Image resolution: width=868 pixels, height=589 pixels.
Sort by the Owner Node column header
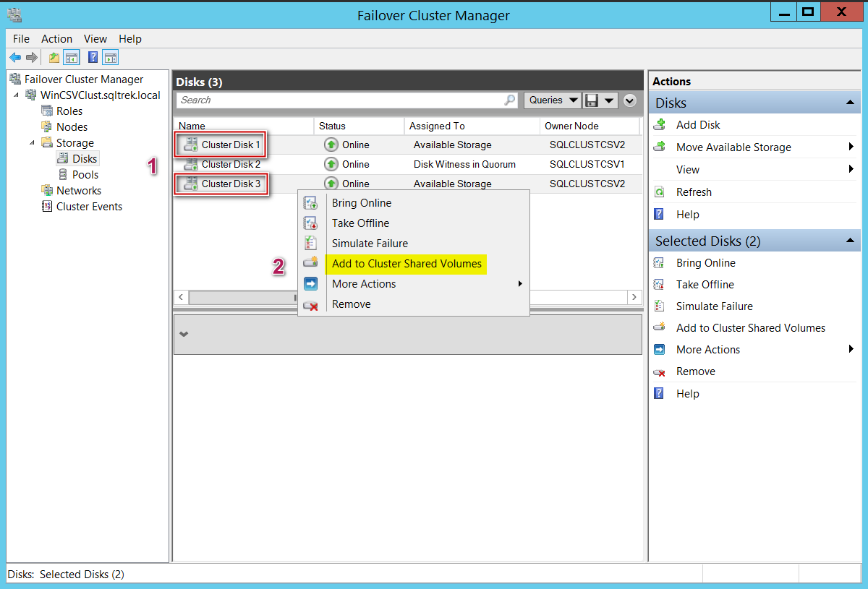pyautogui.click(x=590, y=126)
